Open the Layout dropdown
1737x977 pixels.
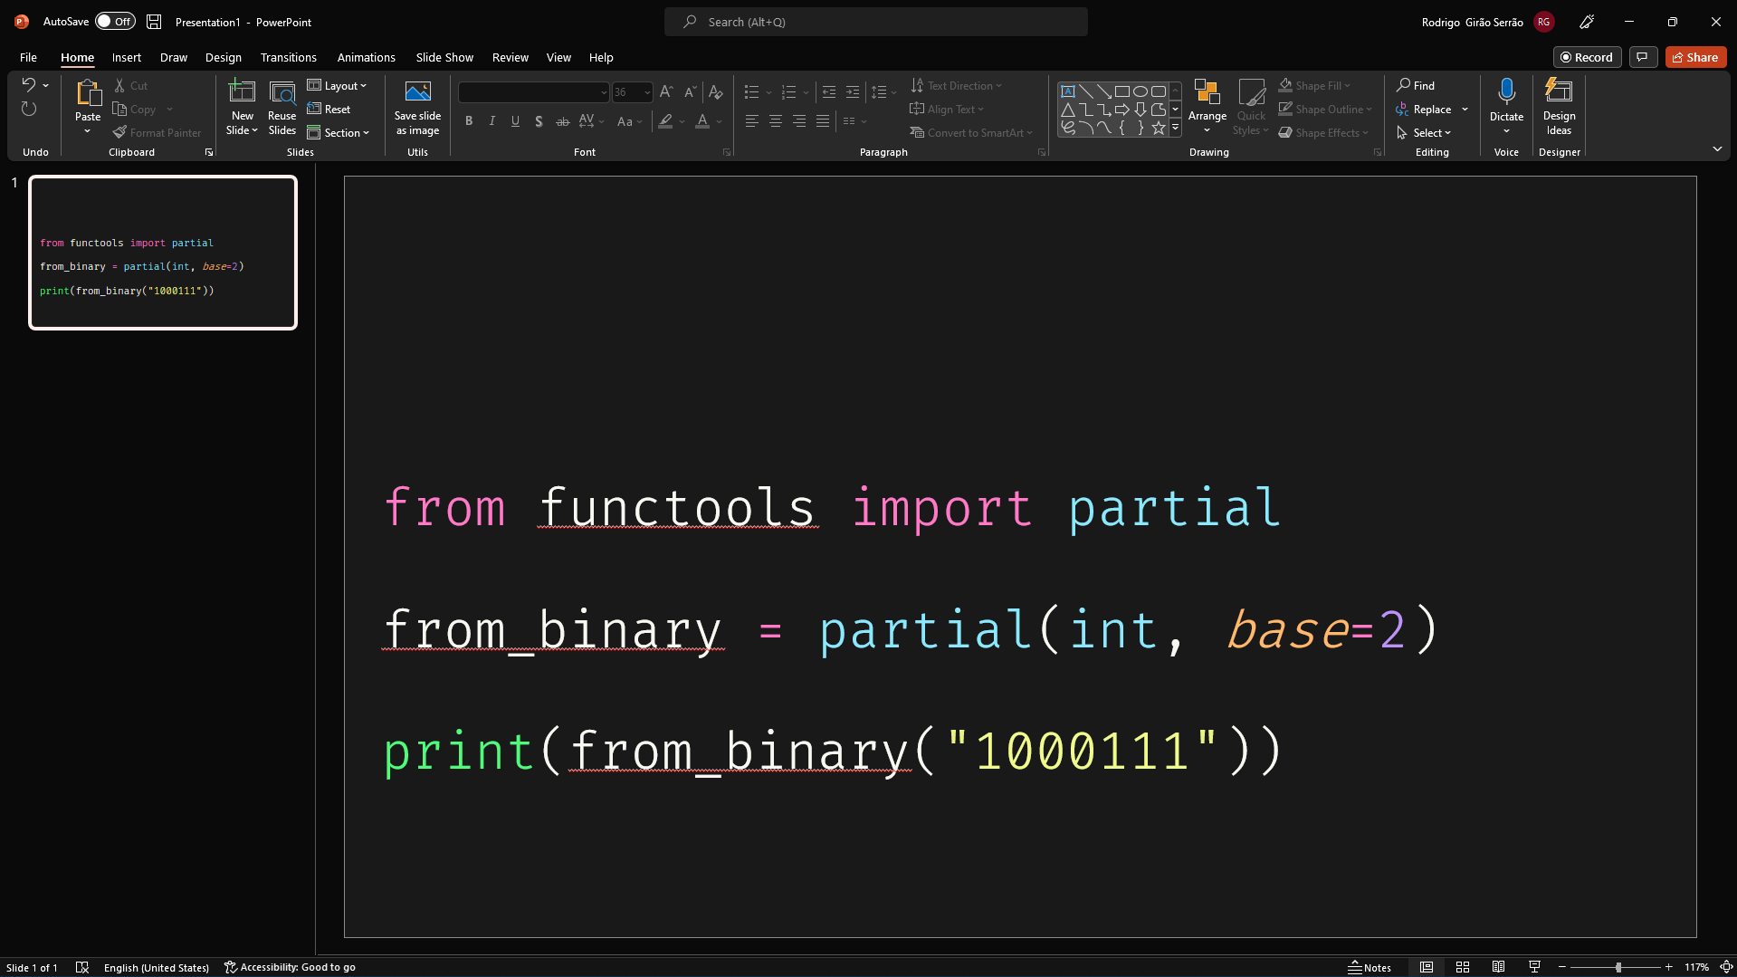[x=338, y=85]
